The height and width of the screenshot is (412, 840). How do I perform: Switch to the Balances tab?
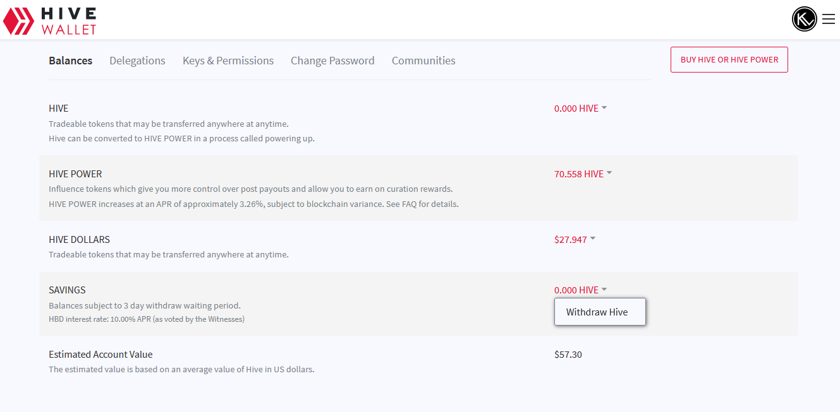[70, 61]
